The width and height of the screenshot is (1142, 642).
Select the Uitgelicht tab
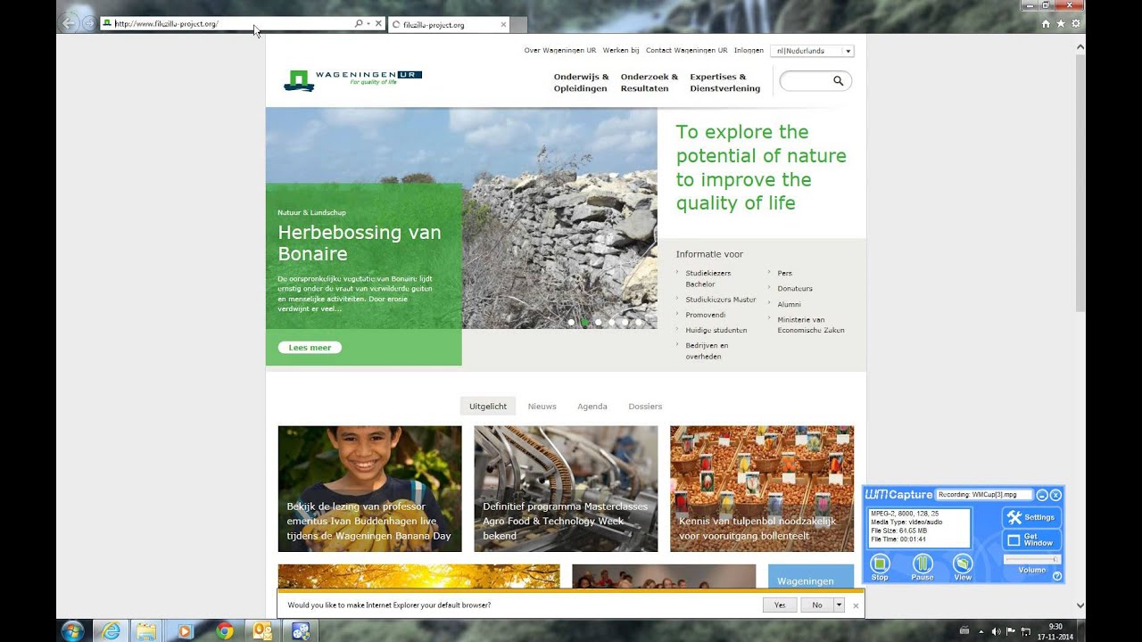tap(488, 406)
